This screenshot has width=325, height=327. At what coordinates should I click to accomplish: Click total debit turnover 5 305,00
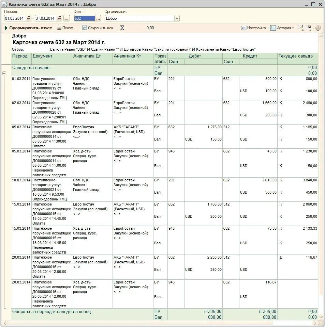212,311
